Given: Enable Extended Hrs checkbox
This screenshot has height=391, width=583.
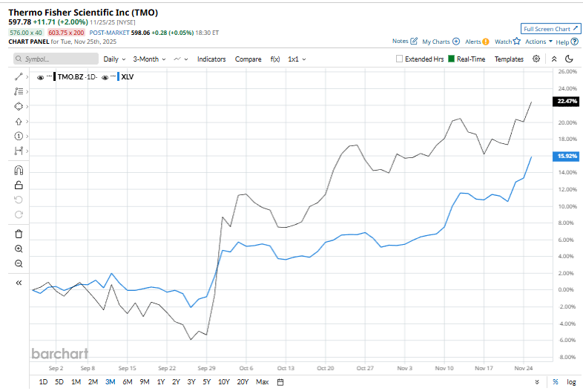Looking at the screenshot, I should [x=399, y=59].
